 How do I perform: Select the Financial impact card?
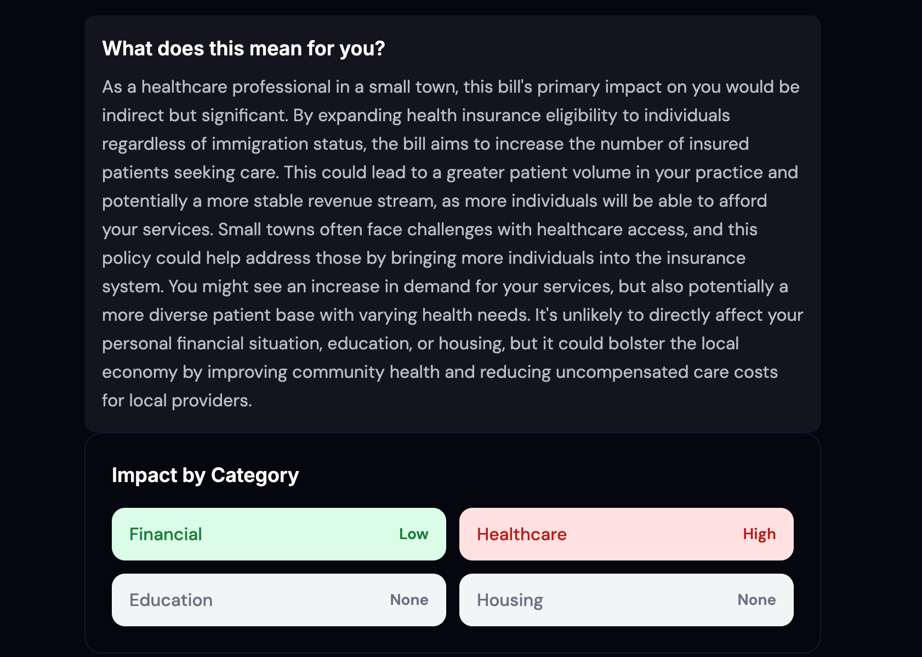(x=278, y=534)
